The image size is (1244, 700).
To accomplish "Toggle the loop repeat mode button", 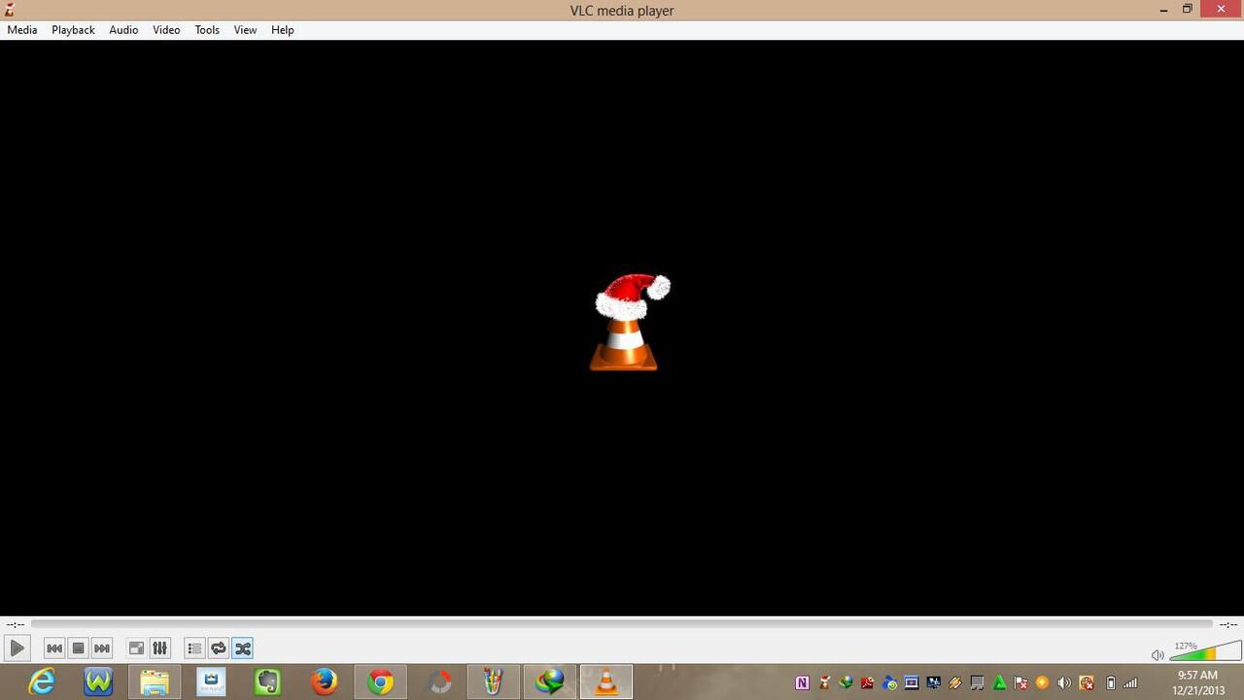I will pos(219,648).
